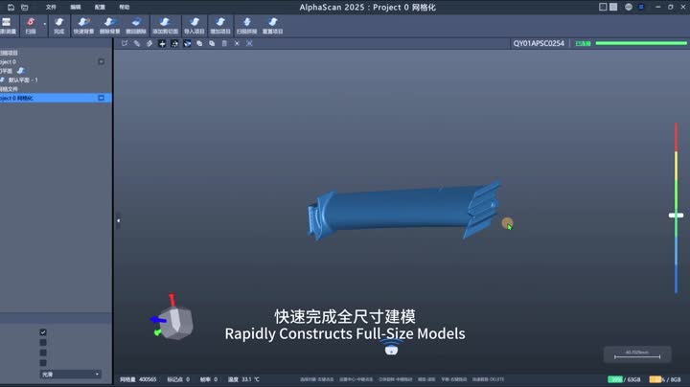Click mesh count value 400565
This screenshot has width=690, height=387.
(x=148, y=379)
